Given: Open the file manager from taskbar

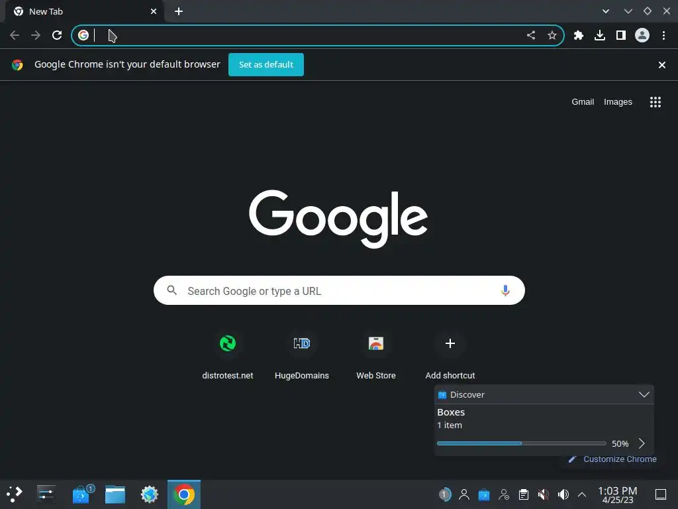Looking at the screenshot, I should [115, 494].
